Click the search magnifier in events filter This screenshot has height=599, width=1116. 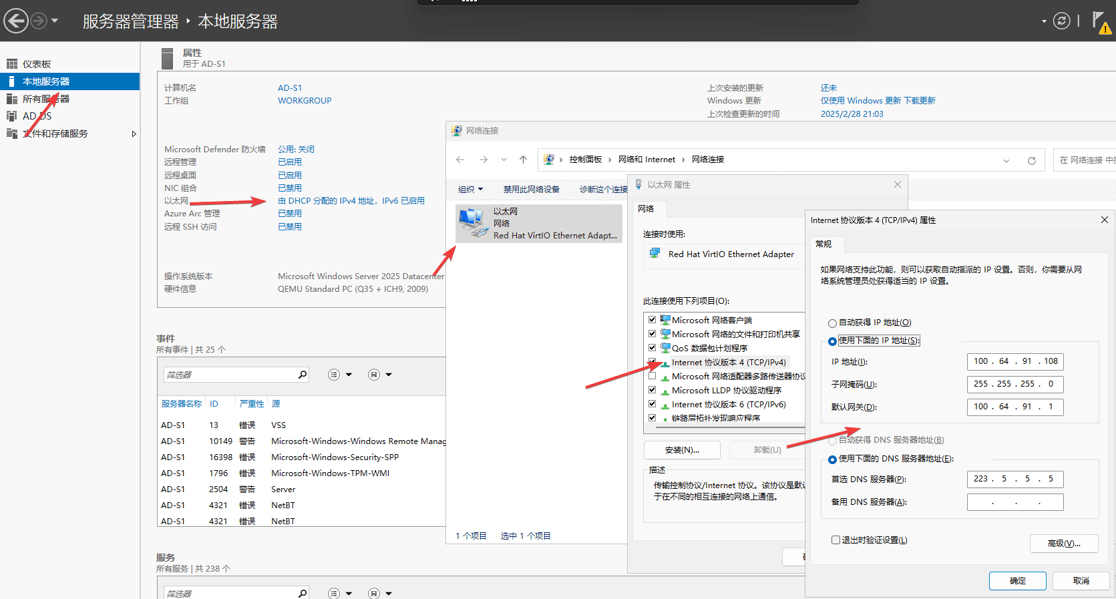tap(303, 375)
